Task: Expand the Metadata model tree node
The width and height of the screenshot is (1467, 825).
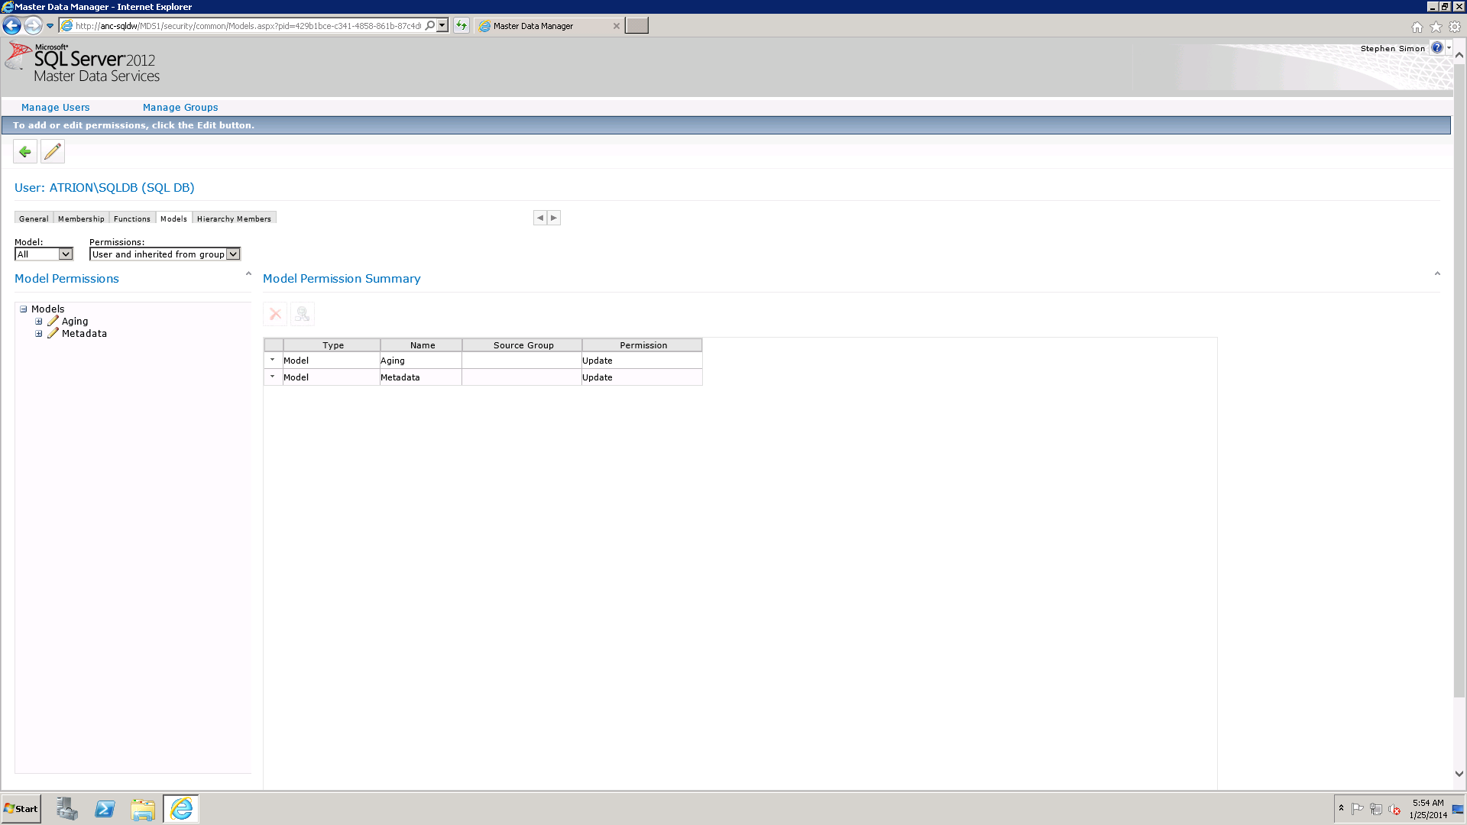Action: click(x=39, y=334)
